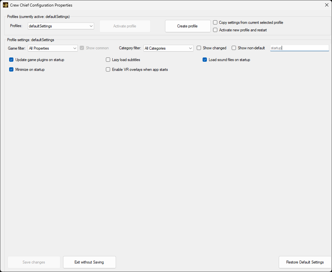Screen dimensions: 332x272
Task: Disable 'Minimize on startup'
Action: click(x=11, y=69)
